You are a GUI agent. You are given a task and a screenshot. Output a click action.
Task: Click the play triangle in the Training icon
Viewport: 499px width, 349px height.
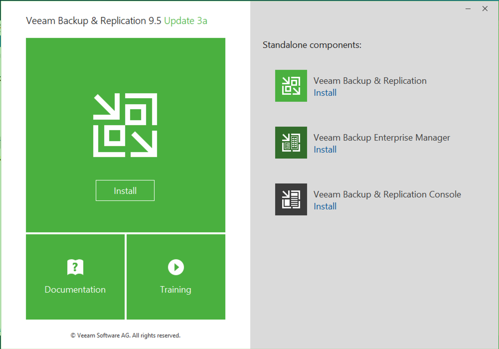(176, 267)
